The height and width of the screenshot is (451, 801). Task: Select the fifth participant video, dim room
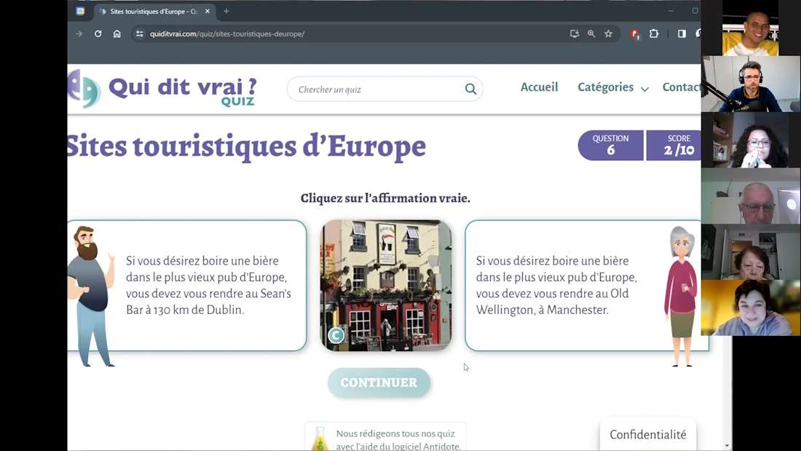click(751, 252)
